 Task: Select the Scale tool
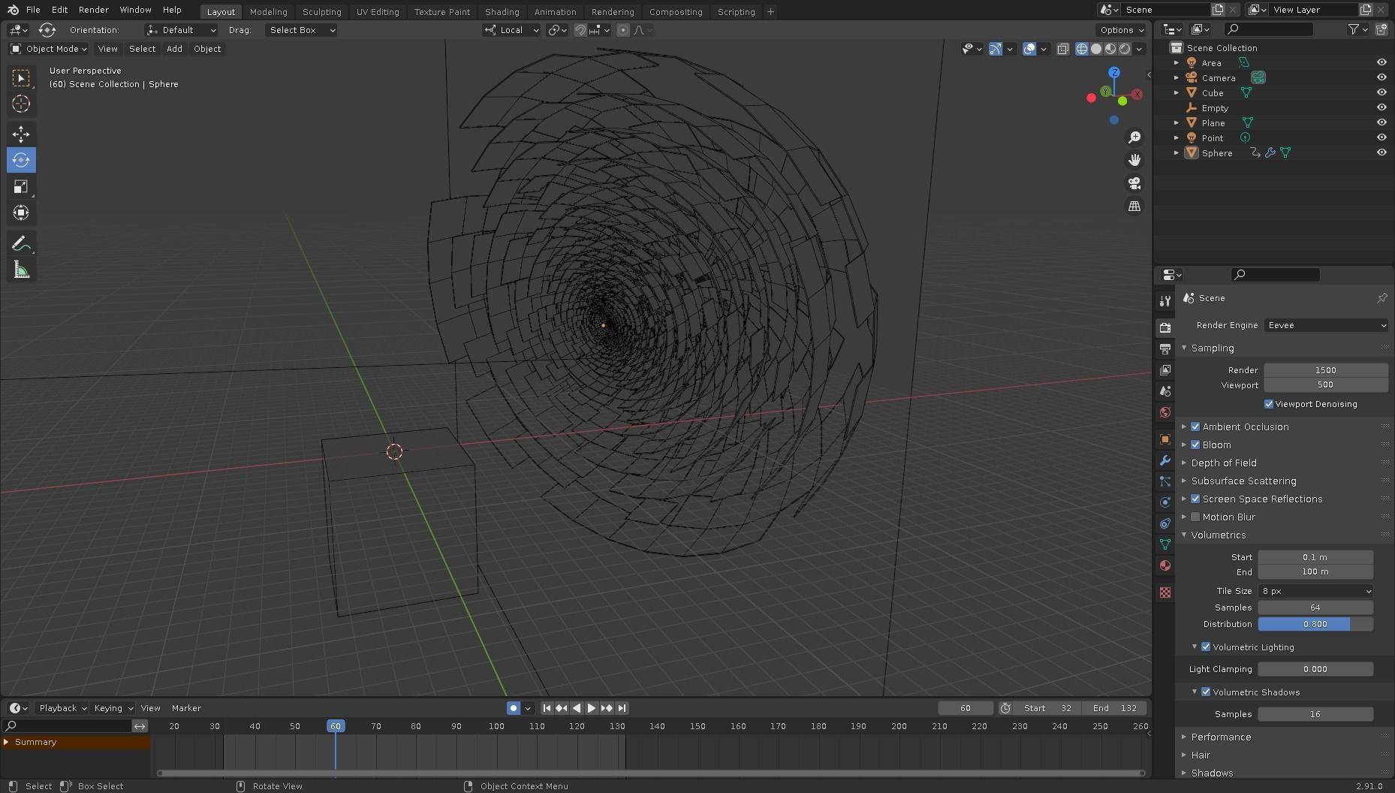21,186
